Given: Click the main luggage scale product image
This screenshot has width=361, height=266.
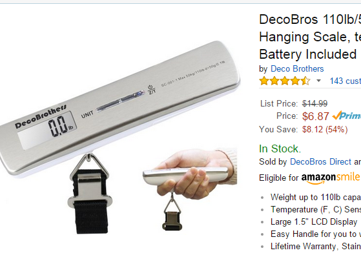Looking at the screenshot, I should click(119, 136).
